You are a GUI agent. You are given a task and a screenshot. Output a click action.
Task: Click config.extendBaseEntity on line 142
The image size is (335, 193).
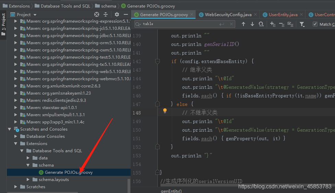click(213, 61)
